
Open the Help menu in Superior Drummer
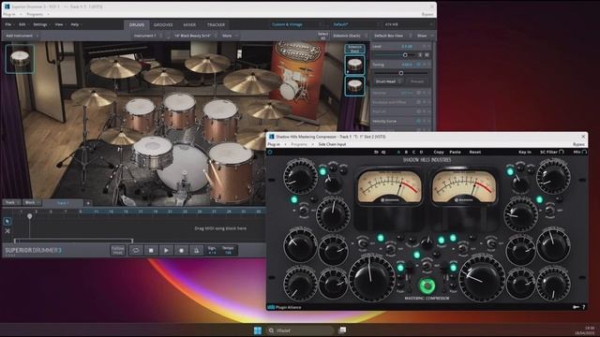75,24
